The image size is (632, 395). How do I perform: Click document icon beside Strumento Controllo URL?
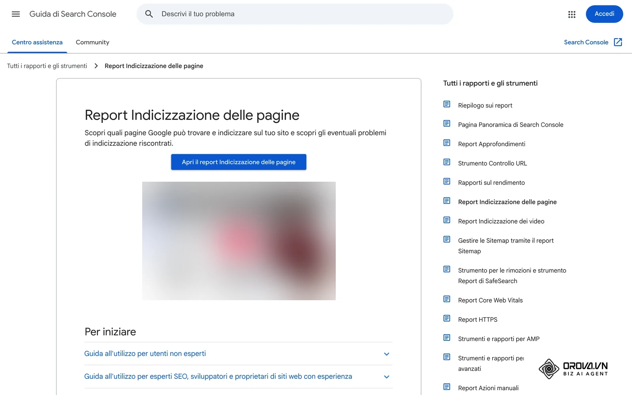(447, 162)
